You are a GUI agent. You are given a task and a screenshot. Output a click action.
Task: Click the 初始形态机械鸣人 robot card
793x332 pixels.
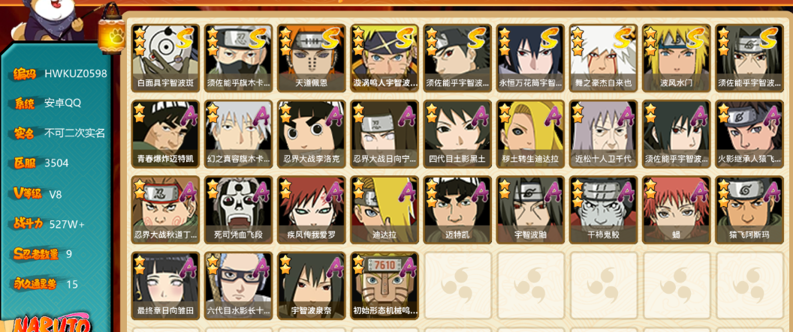pos(384,286)
